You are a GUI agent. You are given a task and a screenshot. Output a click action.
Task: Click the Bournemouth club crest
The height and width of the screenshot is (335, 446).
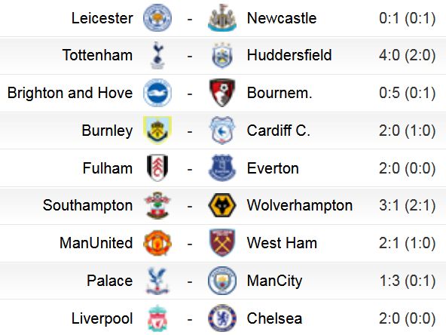click(222, 93)
